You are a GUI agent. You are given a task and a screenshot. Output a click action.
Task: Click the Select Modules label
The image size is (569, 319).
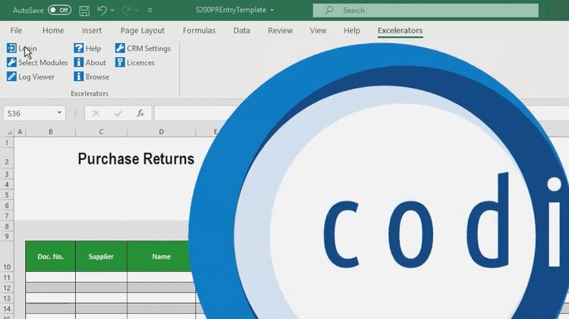42,62
